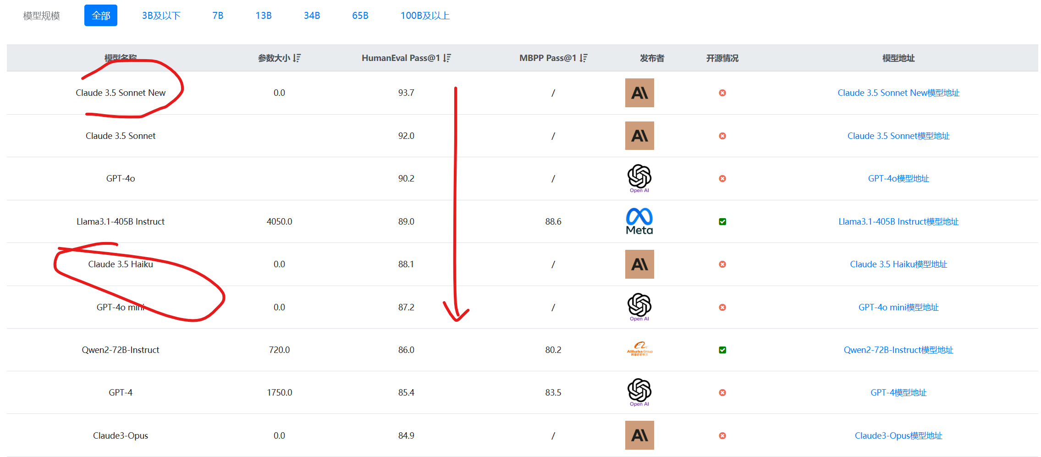Filter models by 7B size
This screenshot has width=1041, height=457.
(x=218, y=16)
